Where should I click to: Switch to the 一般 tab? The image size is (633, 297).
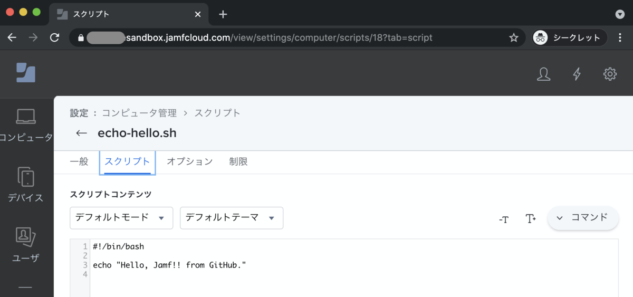tap(79, 161)
